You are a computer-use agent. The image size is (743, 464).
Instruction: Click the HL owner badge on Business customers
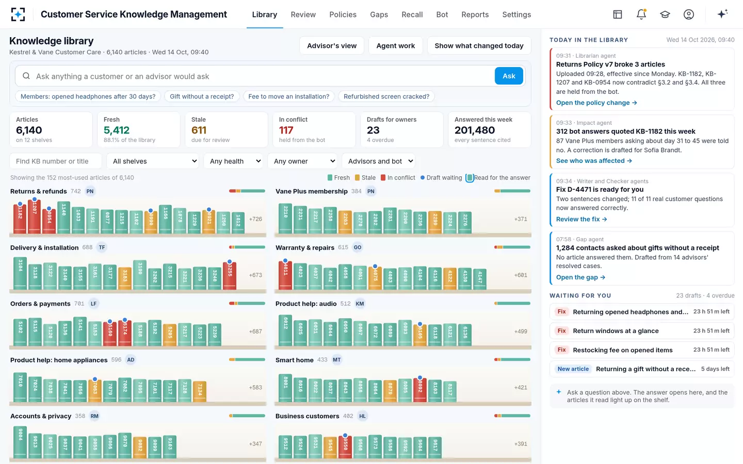click(362, 416)
